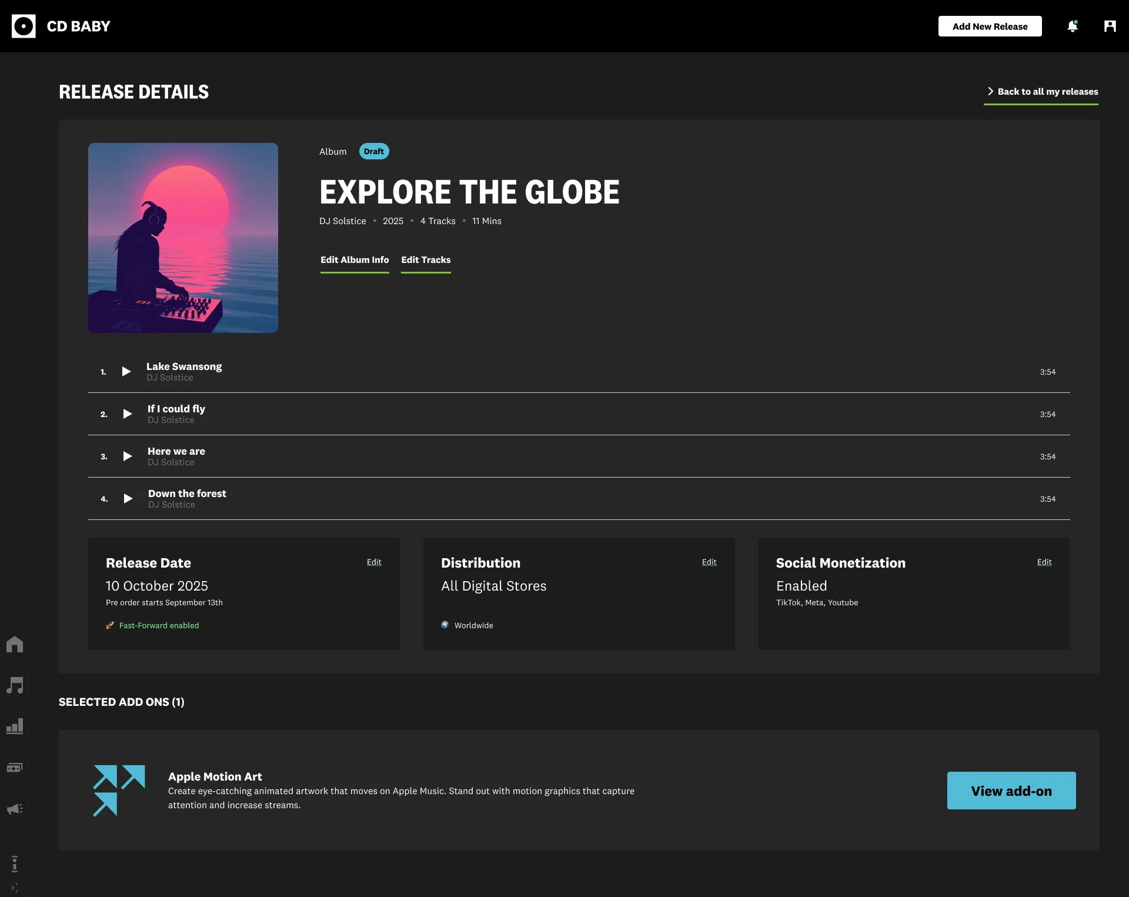Open the megaphone promotion sidebar icon
This screenshot has width=1129, height=897.
tap(15, 809)
